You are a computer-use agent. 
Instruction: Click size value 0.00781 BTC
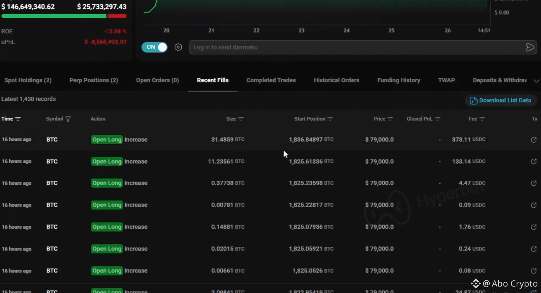point(228,205)
